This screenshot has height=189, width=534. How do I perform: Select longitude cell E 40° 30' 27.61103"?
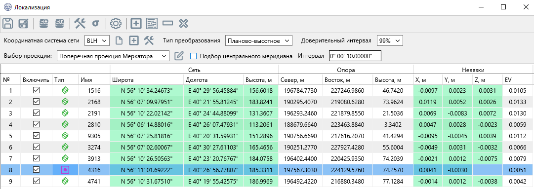tap(213, 147)
